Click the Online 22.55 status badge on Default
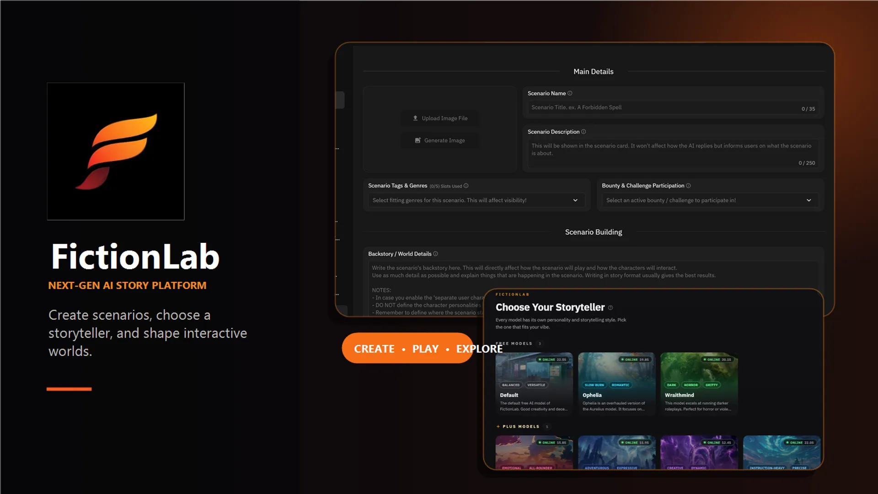 tap(552, 360)
